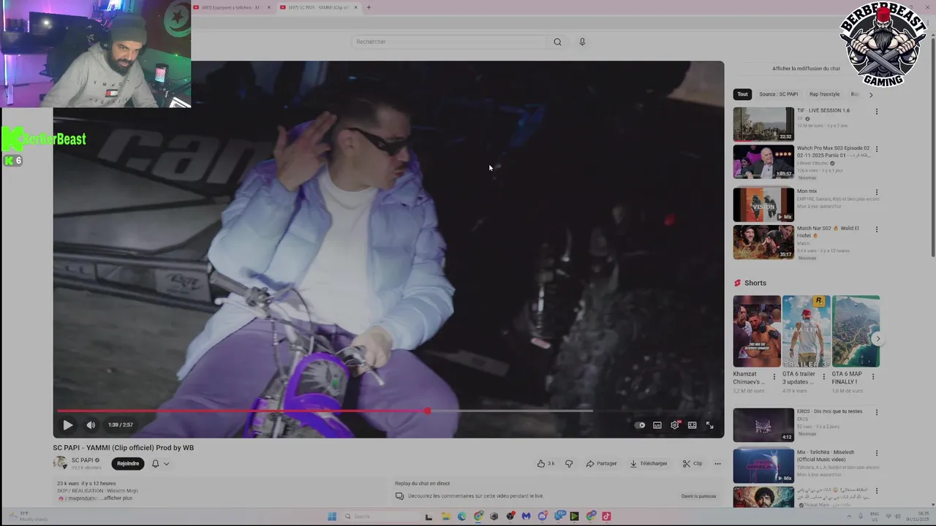
Task: Open SC PAPI channel avatar
Action: tap(60, 462)
